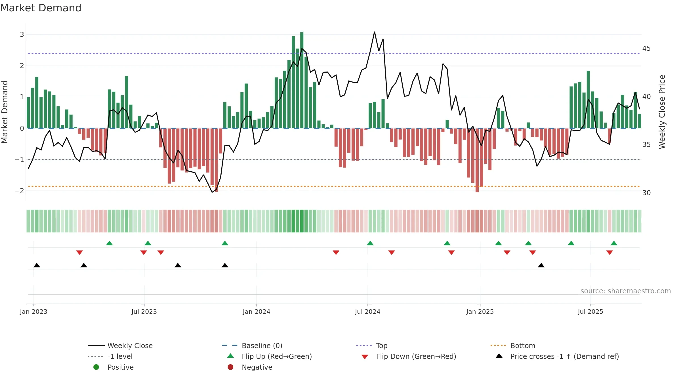
Task: Click the -1 level legend entry
Action: pos(110,356)
